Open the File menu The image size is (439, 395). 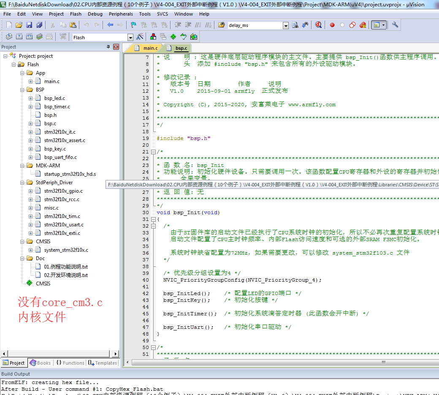tap(7, 14)
